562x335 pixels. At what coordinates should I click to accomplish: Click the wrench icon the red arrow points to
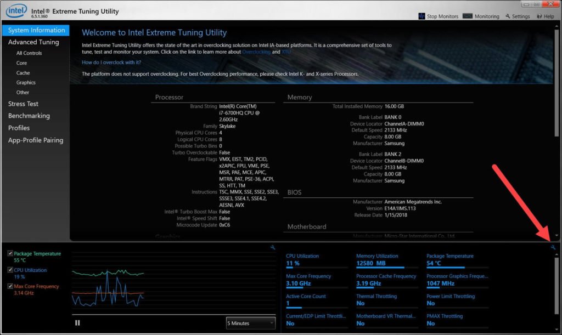(553, 248)
